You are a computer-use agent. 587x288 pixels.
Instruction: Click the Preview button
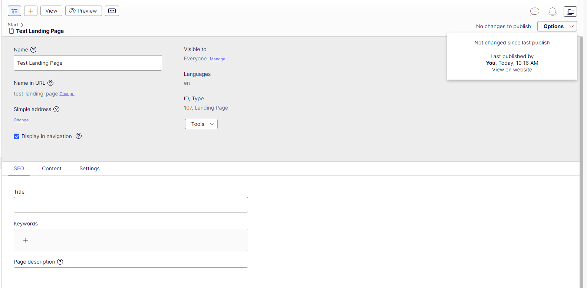coord(83,11)
